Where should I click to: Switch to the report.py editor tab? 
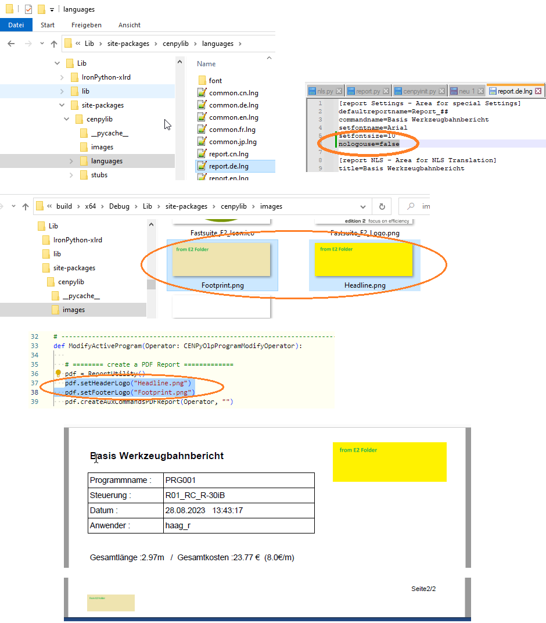point(368,91)
